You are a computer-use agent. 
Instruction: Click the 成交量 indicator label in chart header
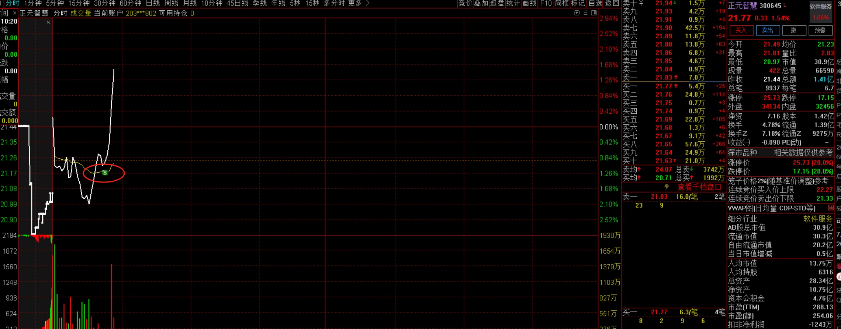click(81, 13)
